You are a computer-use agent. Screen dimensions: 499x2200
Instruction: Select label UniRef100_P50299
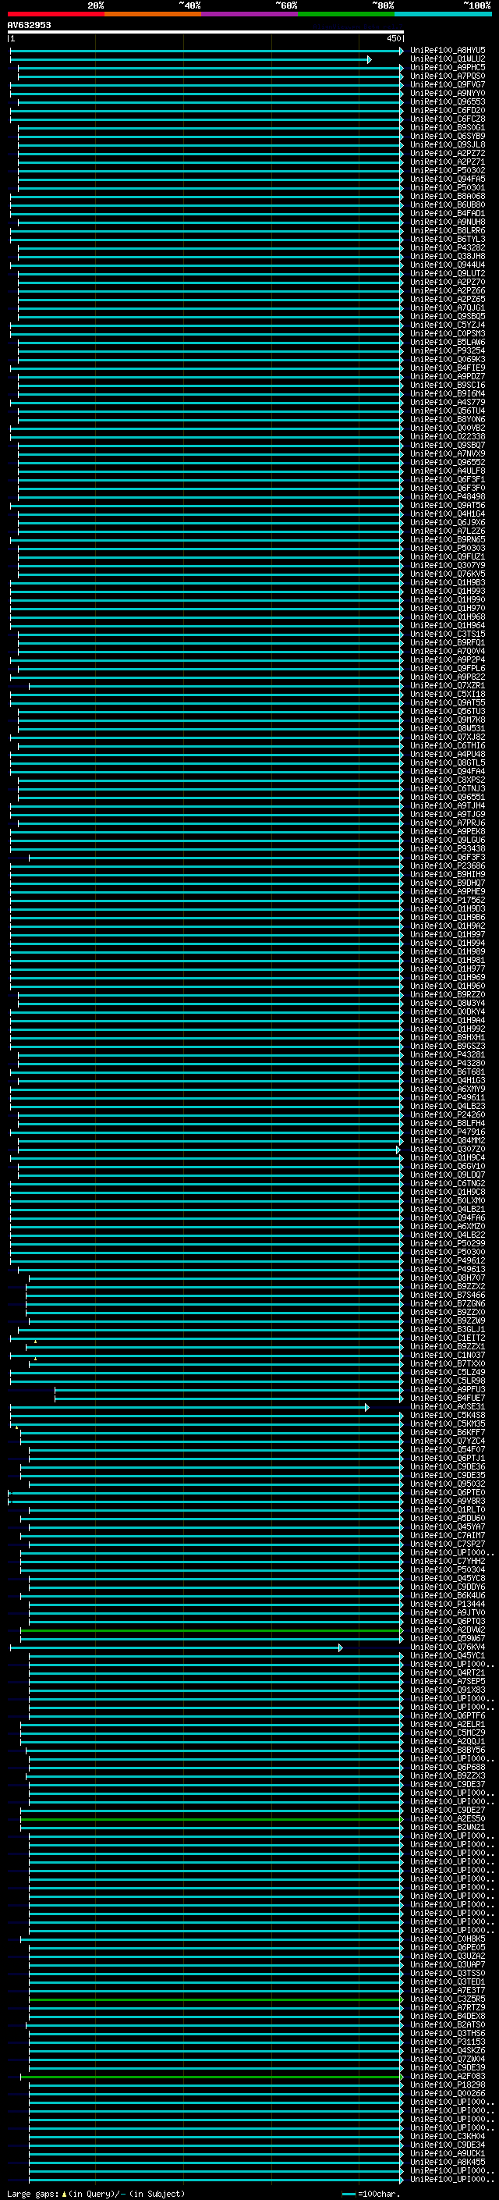(447, 1243)
